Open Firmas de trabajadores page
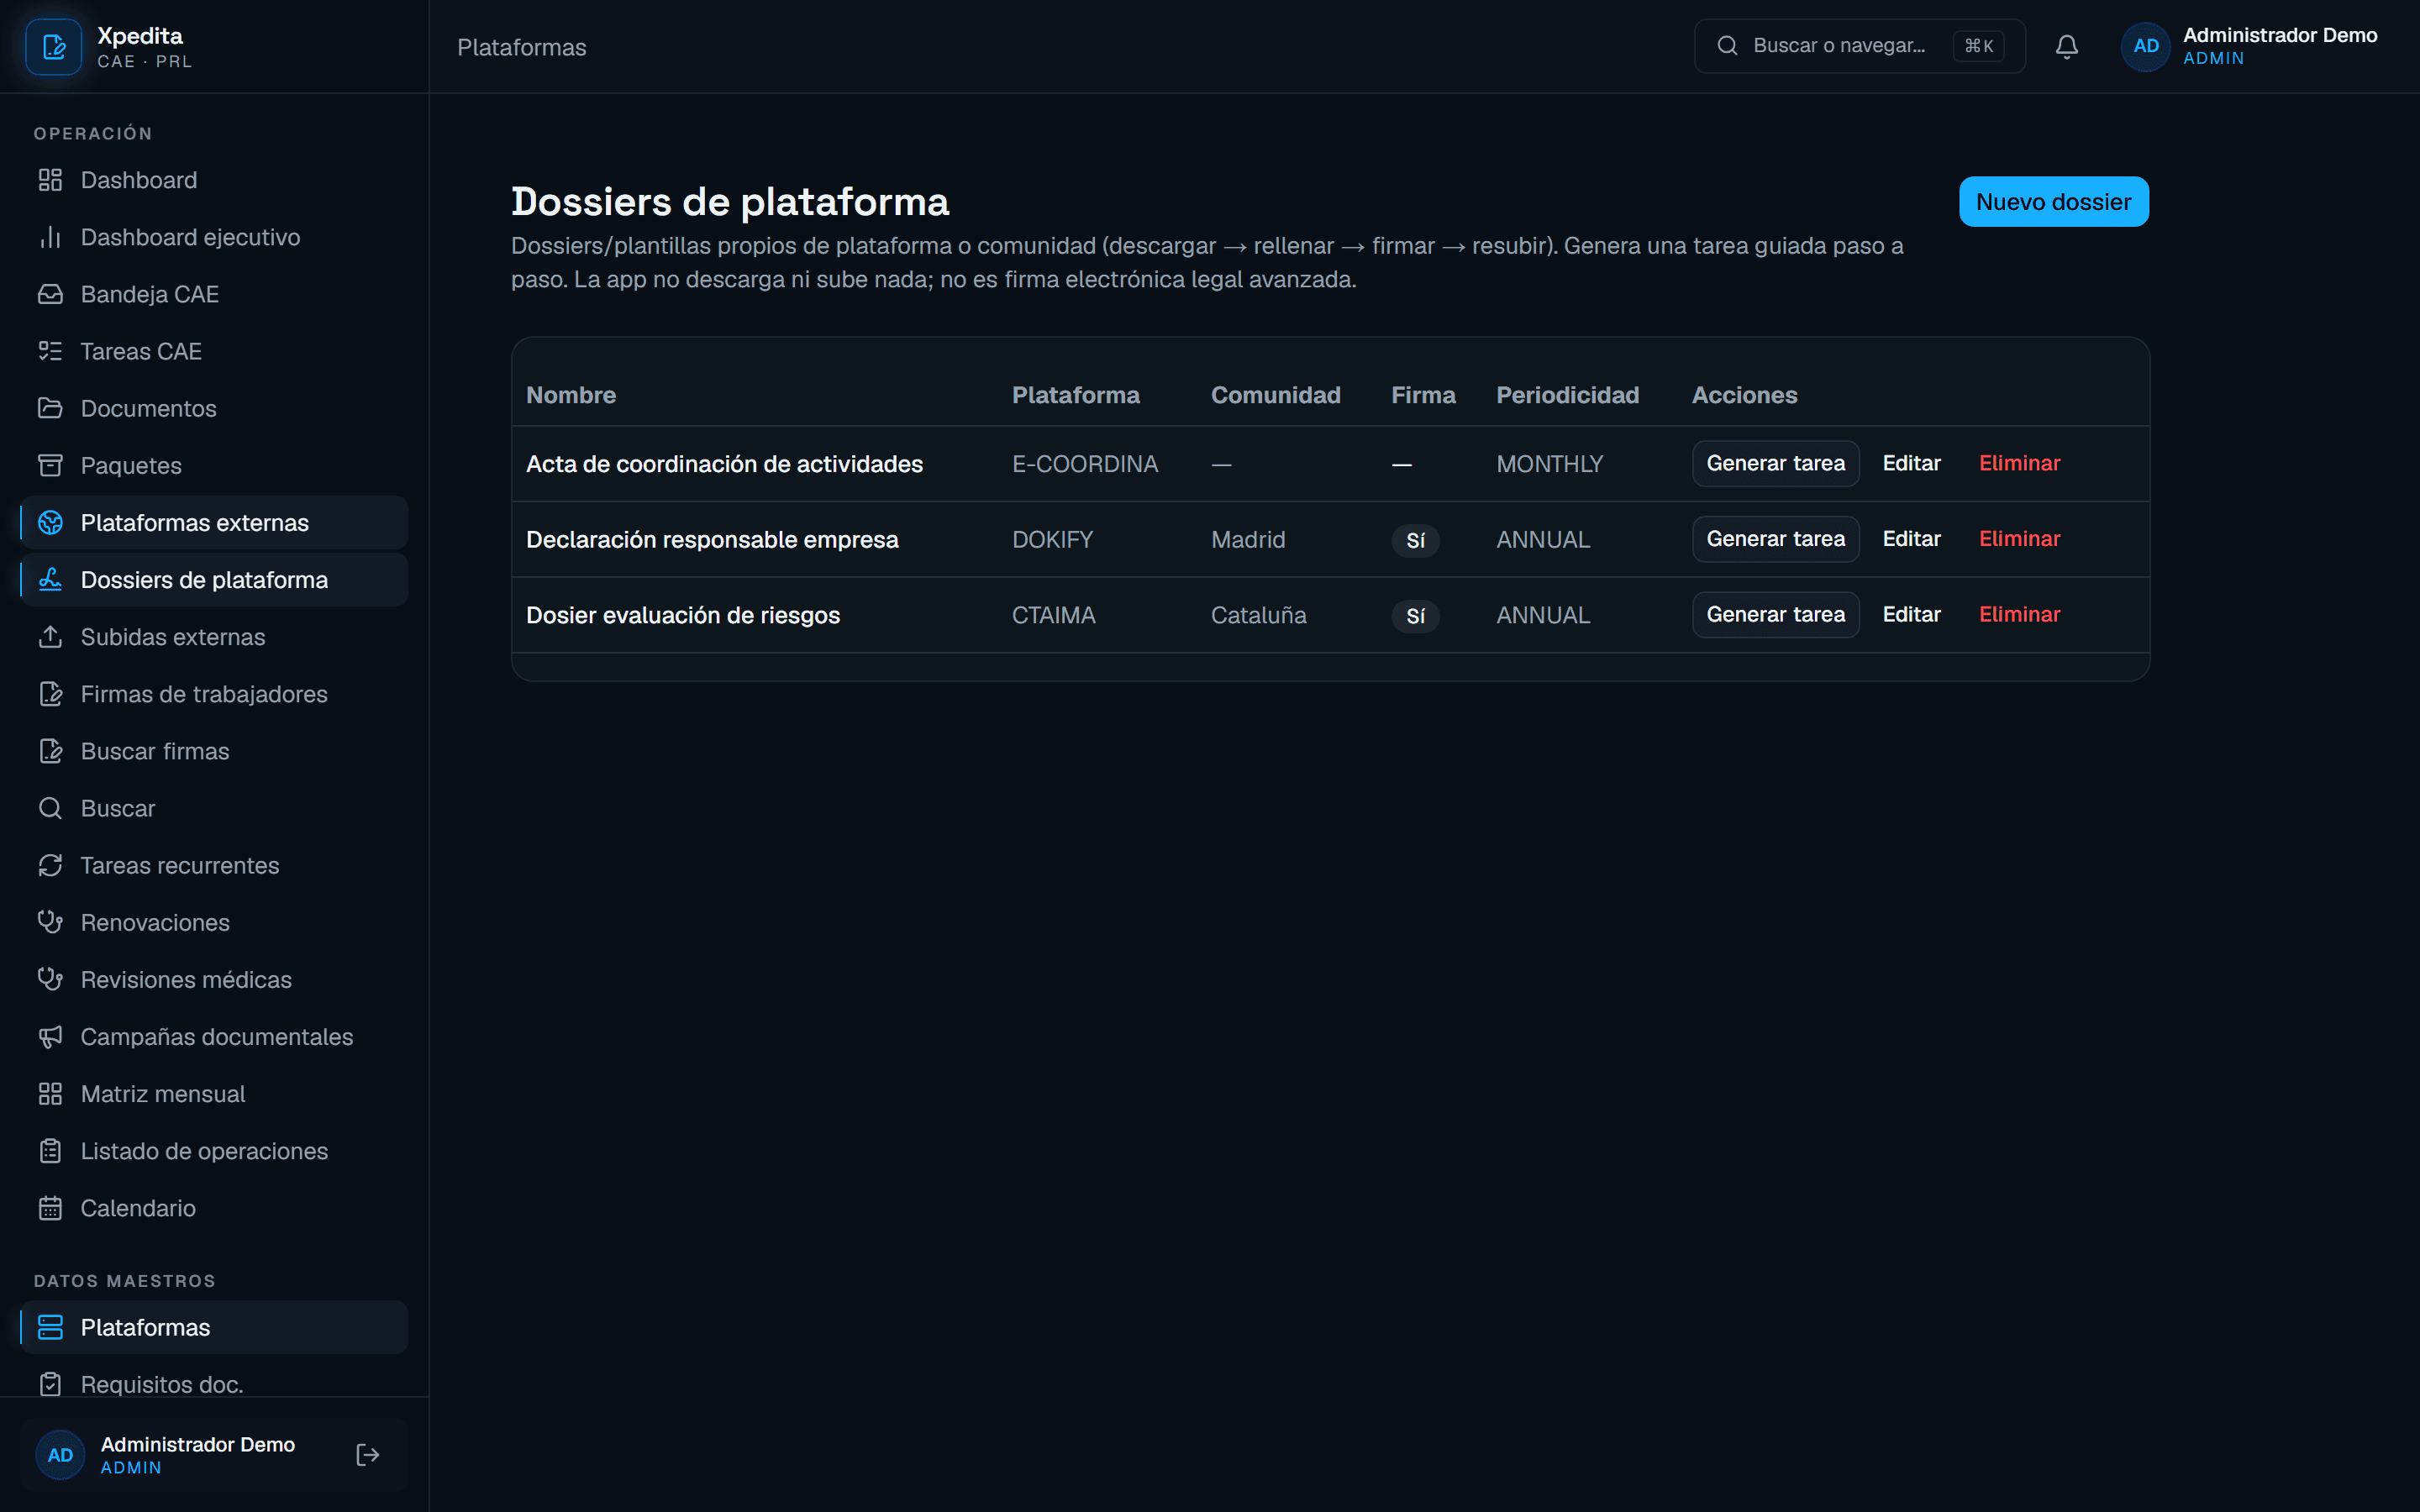Viewport: 2420px width, 1512px height. point(214,694)
